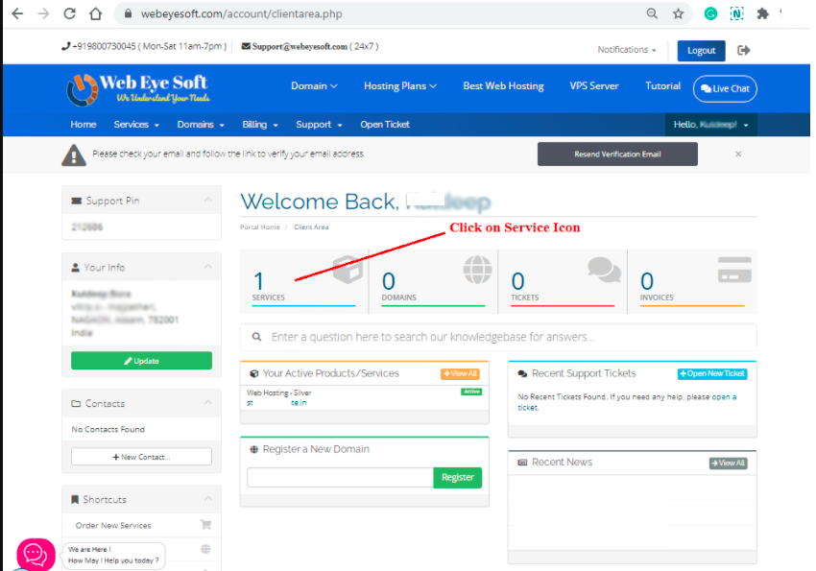
Task: Open the pink chat widget bubble
Action: (x=36, y=555)
